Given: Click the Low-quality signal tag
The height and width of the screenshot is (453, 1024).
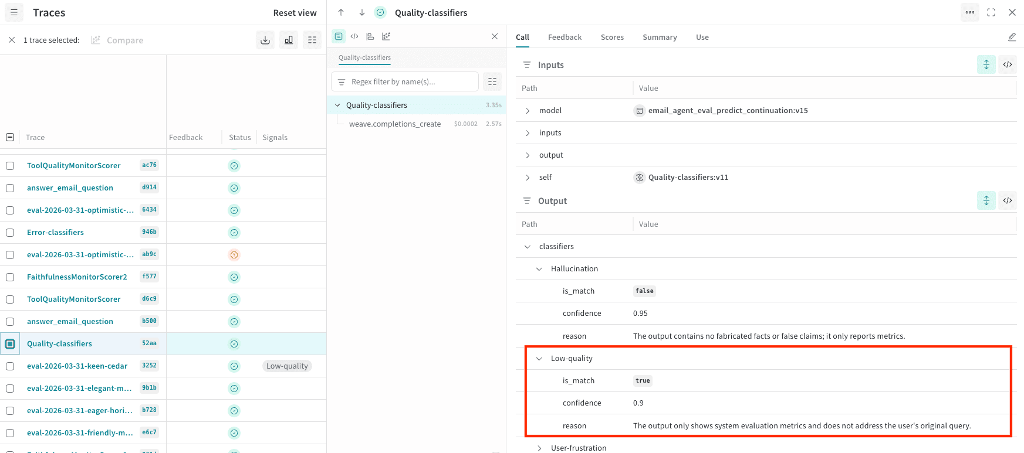Looking at the screenshot, I should tap(287, 366).
